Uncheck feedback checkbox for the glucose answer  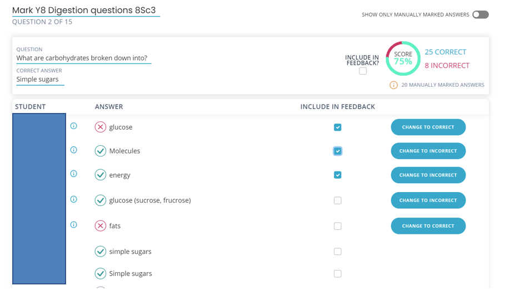(x=337, y=127)
